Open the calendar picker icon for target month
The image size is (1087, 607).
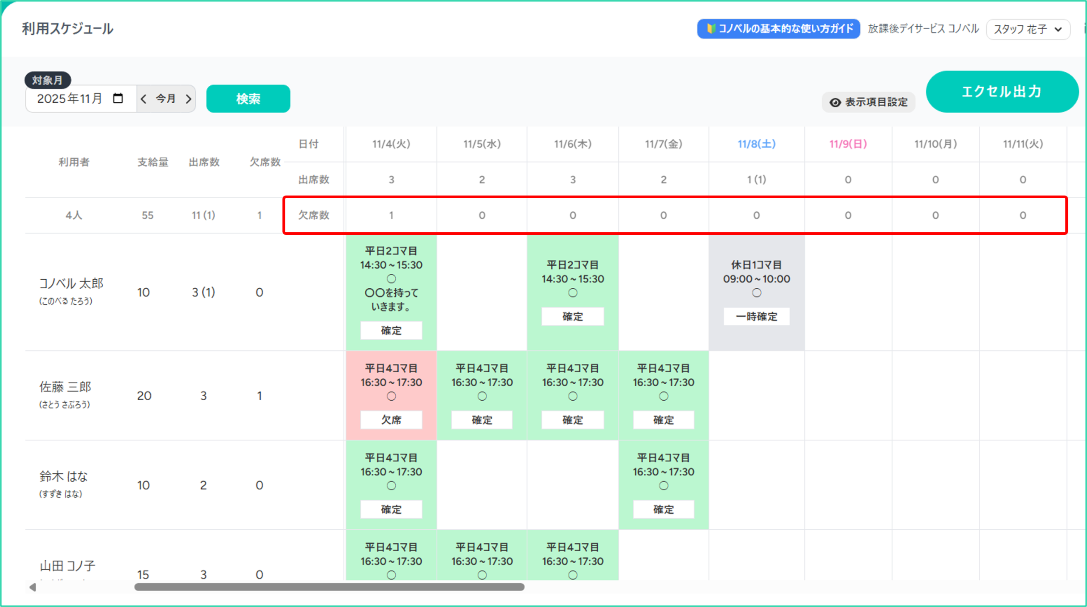[118, 98]
